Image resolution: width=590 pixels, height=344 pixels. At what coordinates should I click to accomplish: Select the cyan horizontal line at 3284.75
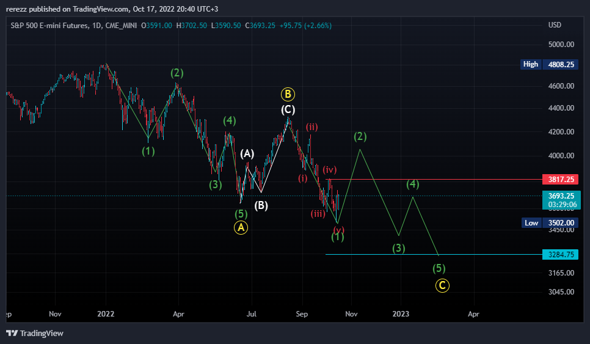(432, 255)
